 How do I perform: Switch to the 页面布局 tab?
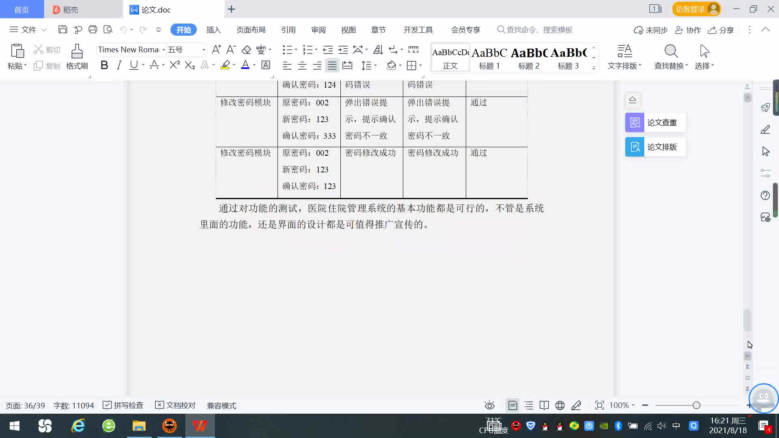[x=251, y=30]
